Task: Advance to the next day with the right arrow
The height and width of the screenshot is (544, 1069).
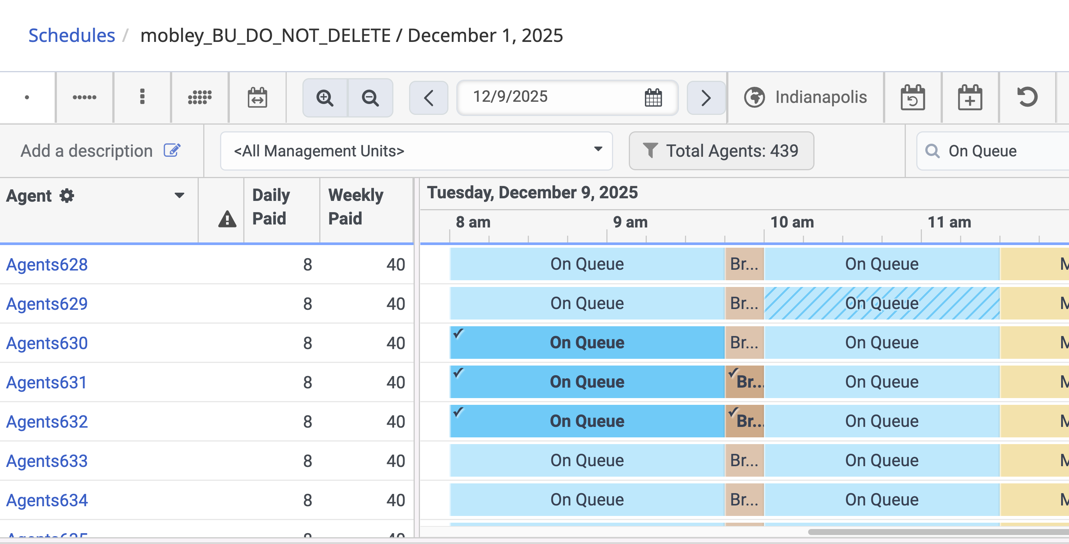Action: click(706, 98)
